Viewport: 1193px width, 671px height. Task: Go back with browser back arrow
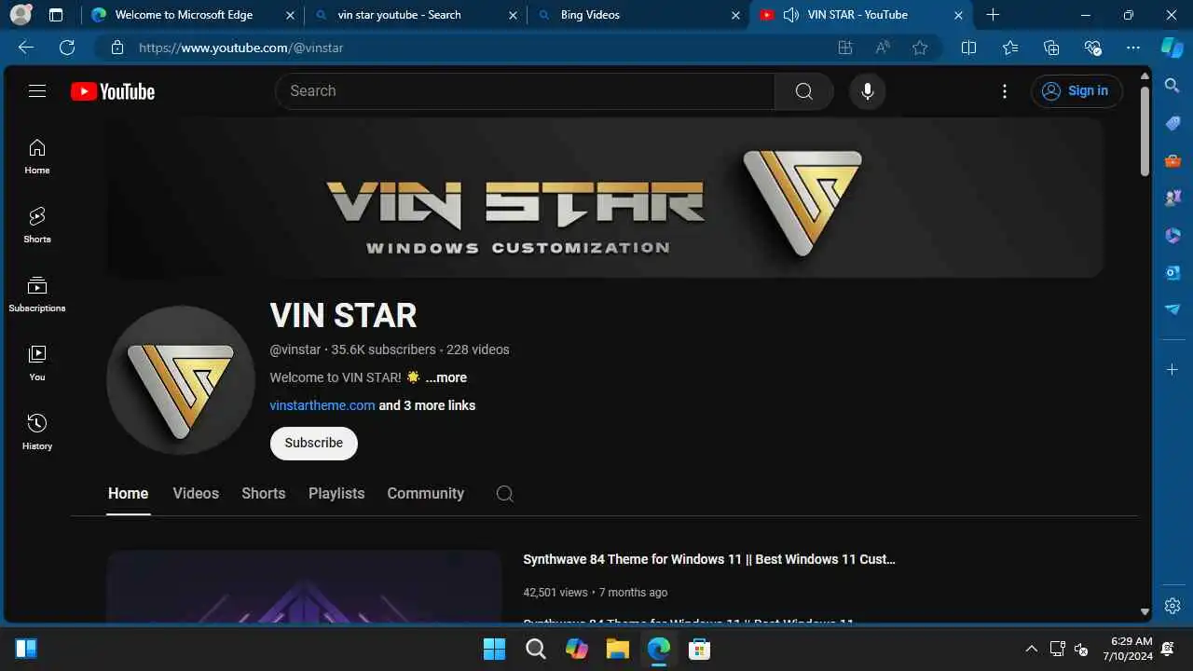26,48
